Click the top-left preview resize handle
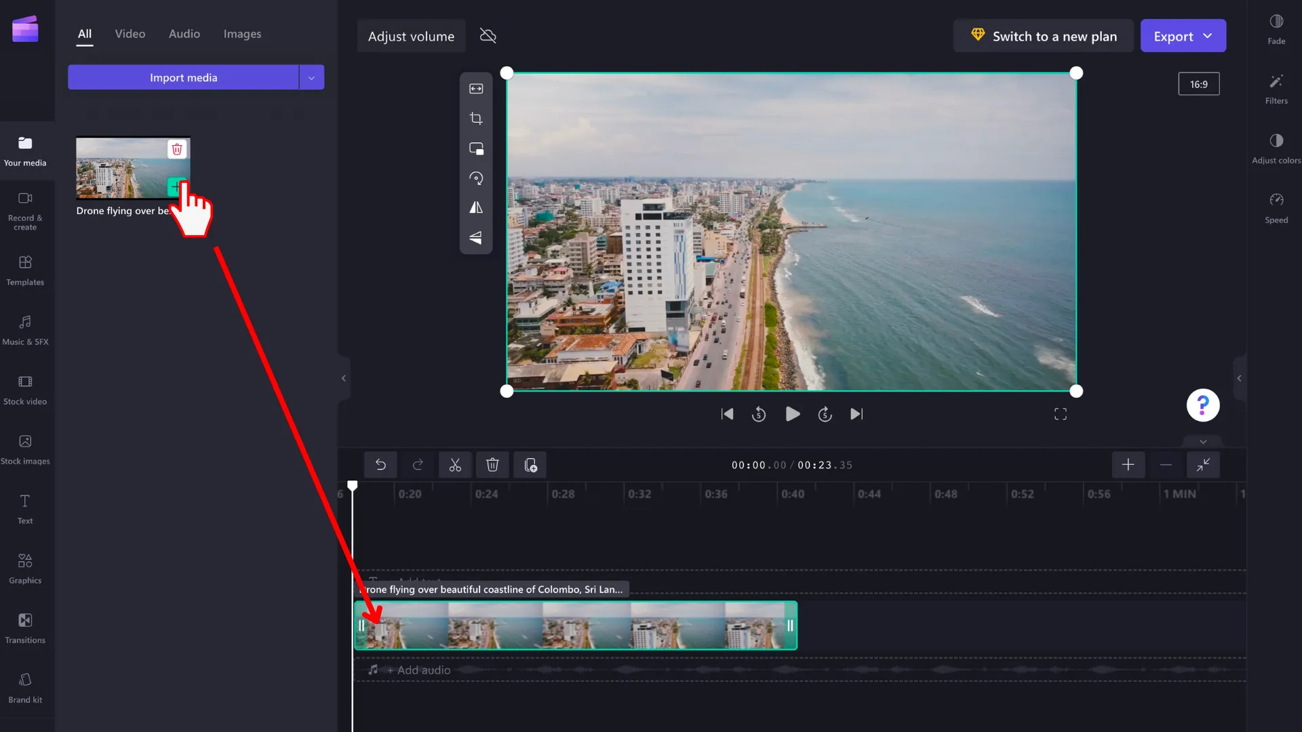 [507, 73]
